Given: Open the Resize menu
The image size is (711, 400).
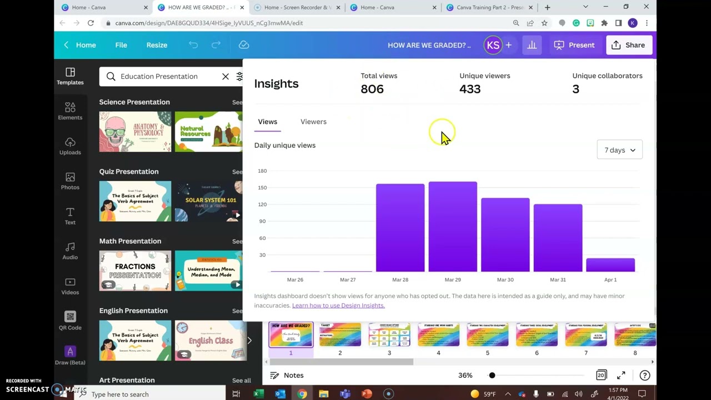Looking at the screenshot, I should 157,45.
